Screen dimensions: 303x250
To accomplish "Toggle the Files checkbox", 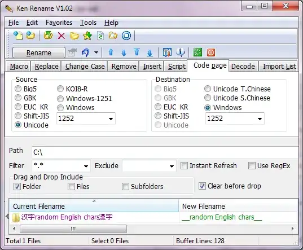I will (71, 186).
